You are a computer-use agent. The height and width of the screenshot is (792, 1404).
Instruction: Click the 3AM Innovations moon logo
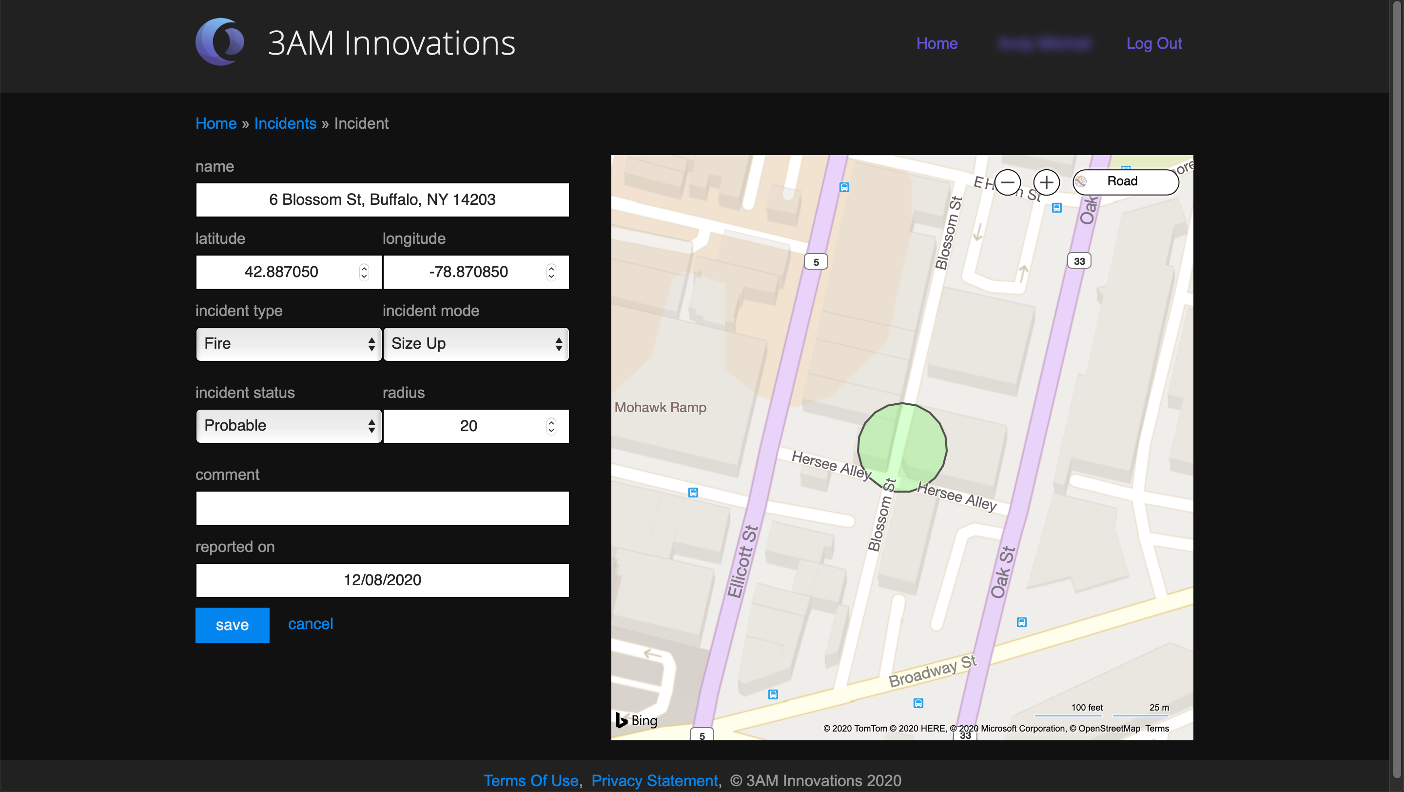220,42
